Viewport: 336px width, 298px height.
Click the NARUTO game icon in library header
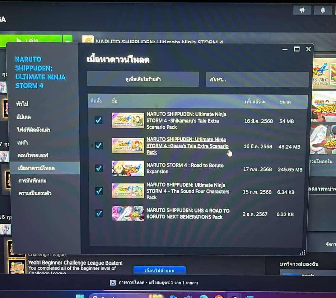[88, 39]
